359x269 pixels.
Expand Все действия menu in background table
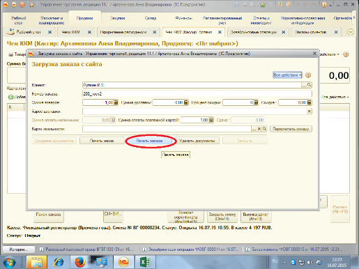[335, 97]
